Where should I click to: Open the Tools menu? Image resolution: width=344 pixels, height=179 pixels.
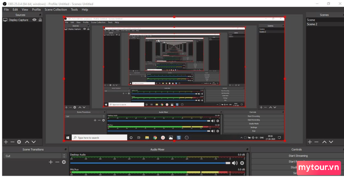click(74, 10)
